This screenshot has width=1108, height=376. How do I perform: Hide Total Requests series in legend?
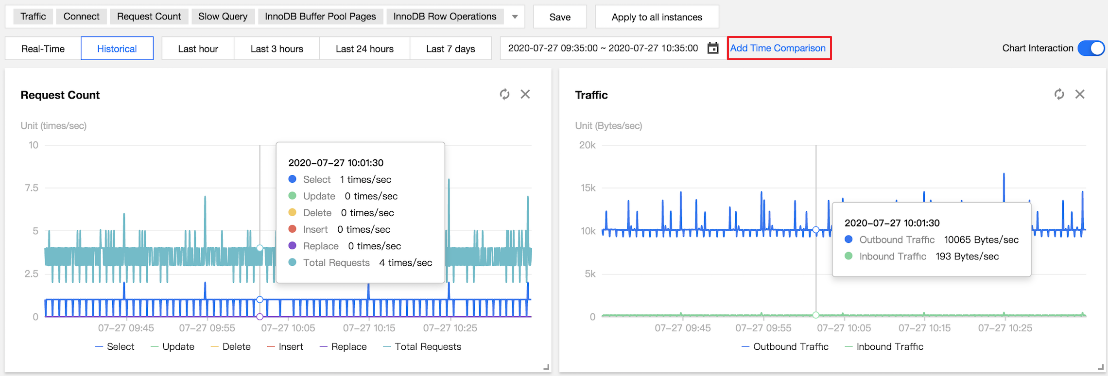(x=422, y=346)
